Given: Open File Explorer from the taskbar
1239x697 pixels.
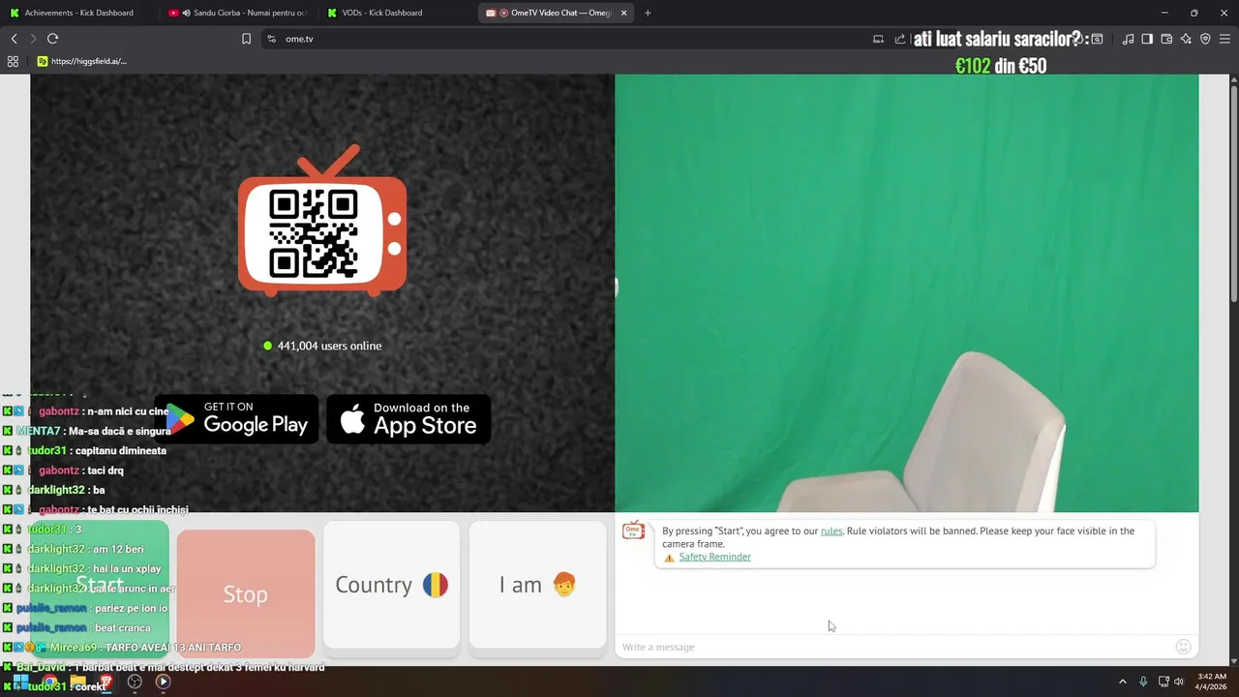Looking at the screenshot, I should [77, 682].
